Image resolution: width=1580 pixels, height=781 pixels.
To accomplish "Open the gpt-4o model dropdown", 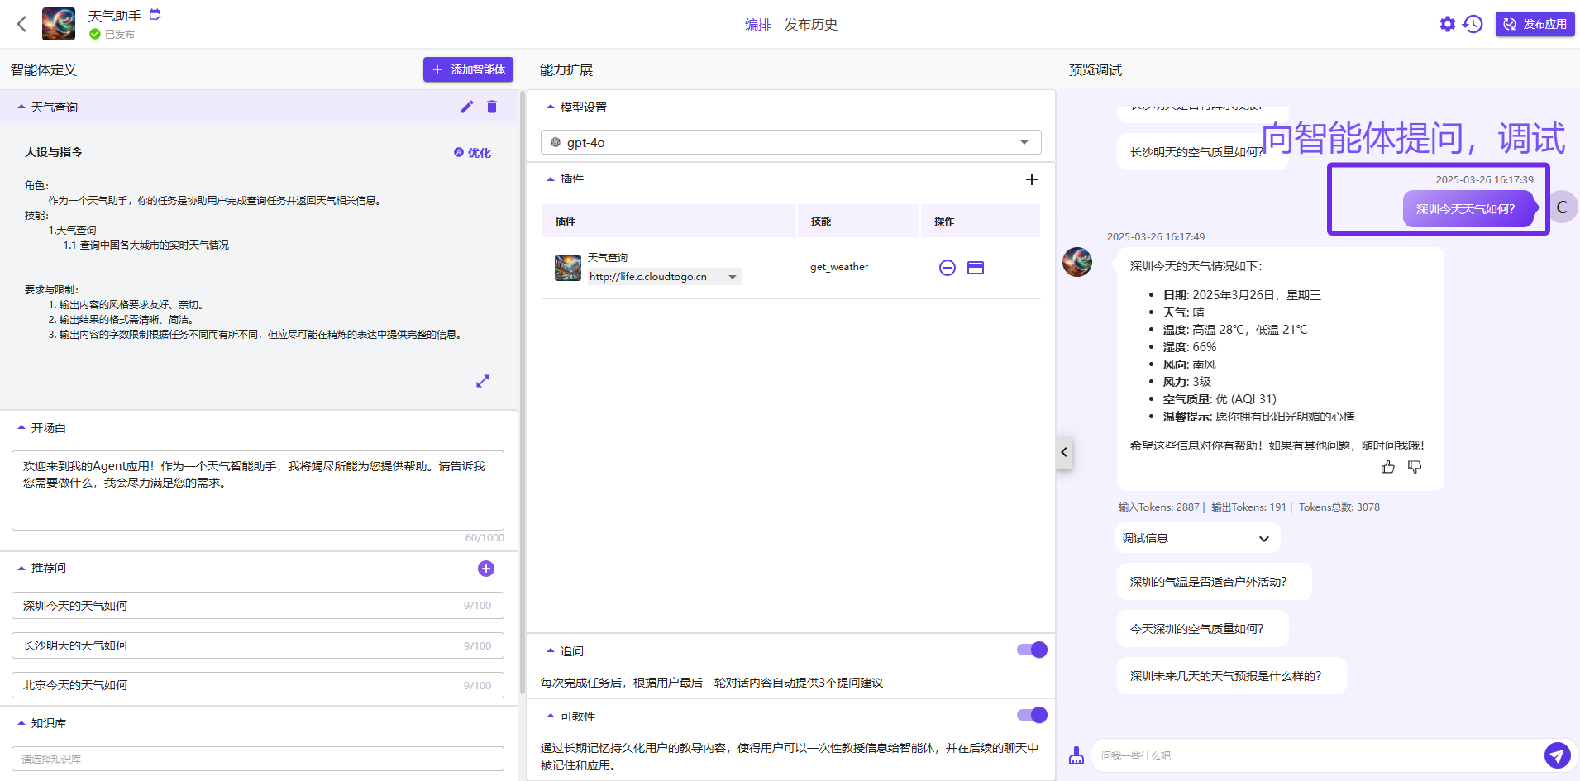I will point(1024,142).
